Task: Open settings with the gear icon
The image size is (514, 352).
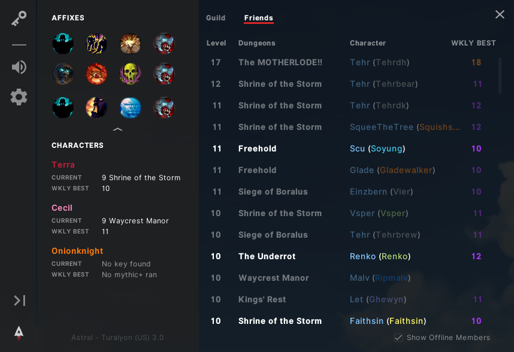Action: click(x=19, y=97)
